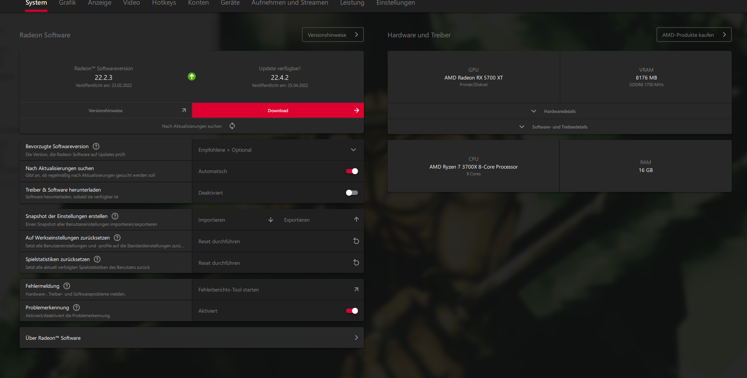747x378 pixels.
Task: Click the Update verfügbar! label
Action: click(x=280, y=69)
